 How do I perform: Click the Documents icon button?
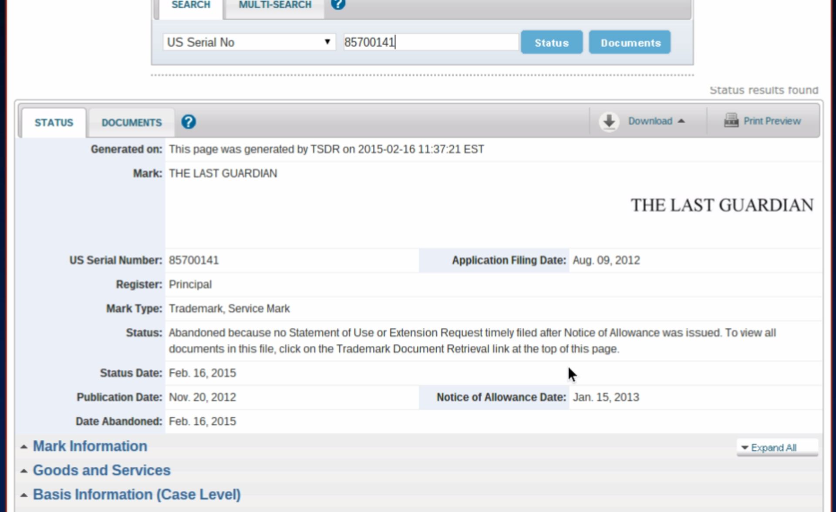[629, 43]
